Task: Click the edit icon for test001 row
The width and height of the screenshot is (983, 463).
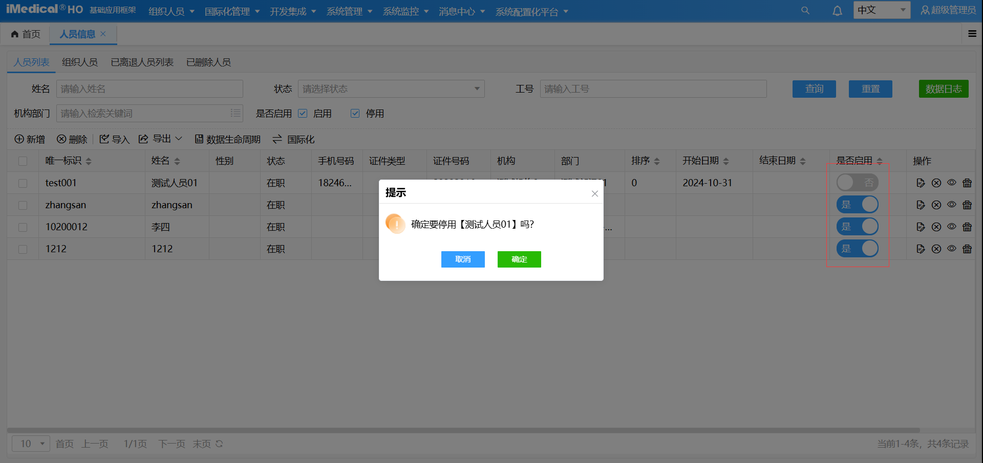Action: click(x=921, y=183)
